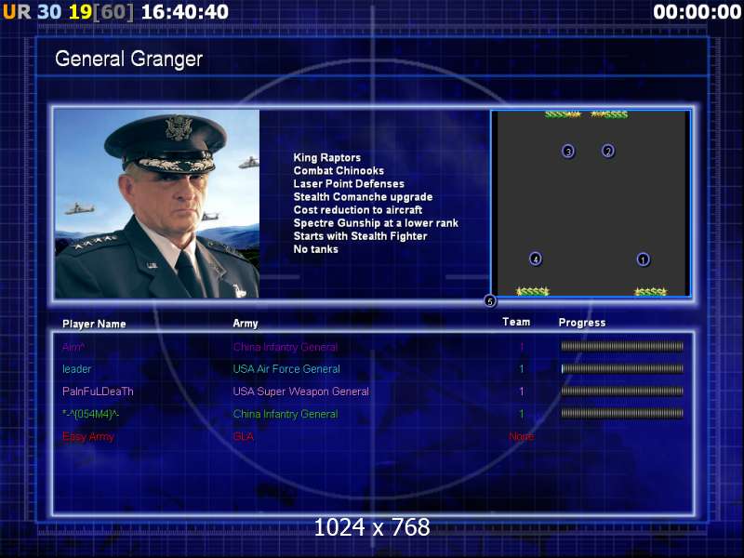The width and height of the screenshot is (744, 558).
Task: Click the bottom-right supply cash icon on the map
Action: point(650,291)
